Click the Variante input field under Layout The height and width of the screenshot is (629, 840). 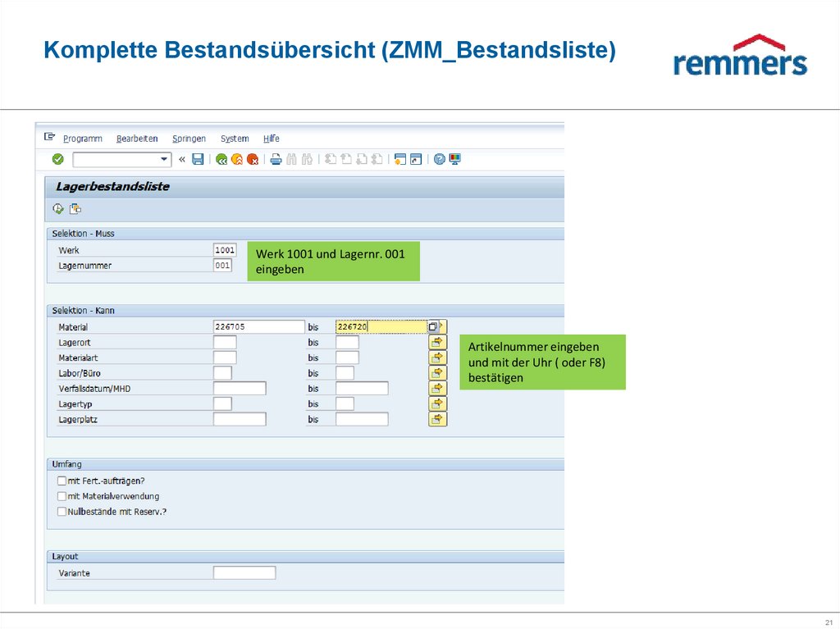(244, 572)
